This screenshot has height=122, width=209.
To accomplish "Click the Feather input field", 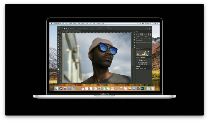I will click(75, 29).
